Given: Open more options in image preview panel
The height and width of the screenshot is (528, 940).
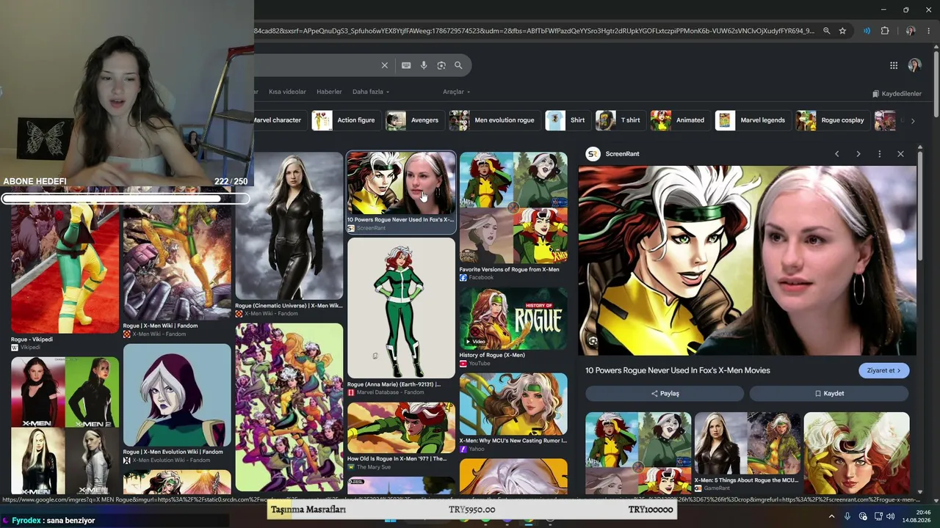Looking at the screenshot, I should coord(879,154).
